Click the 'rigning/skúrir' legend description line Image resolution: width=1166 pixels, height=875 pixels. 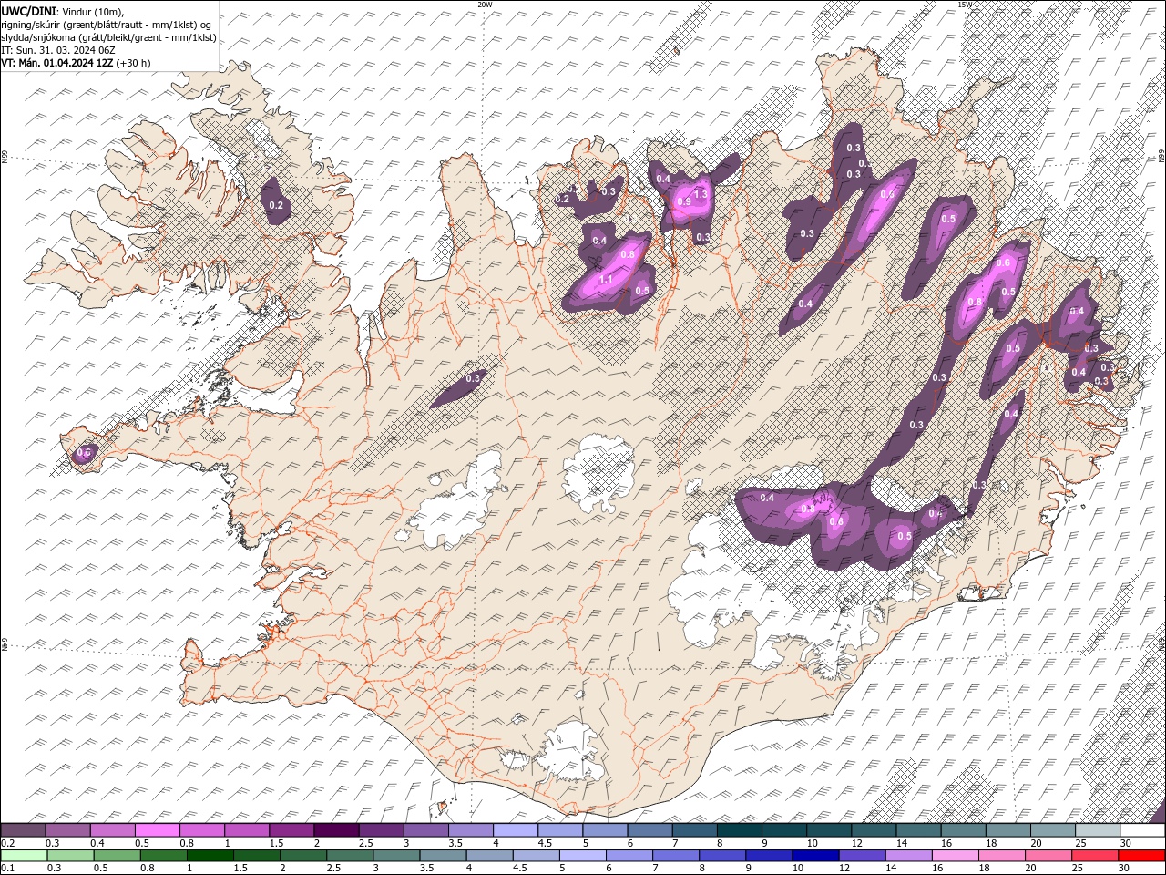tap(107, 24)
